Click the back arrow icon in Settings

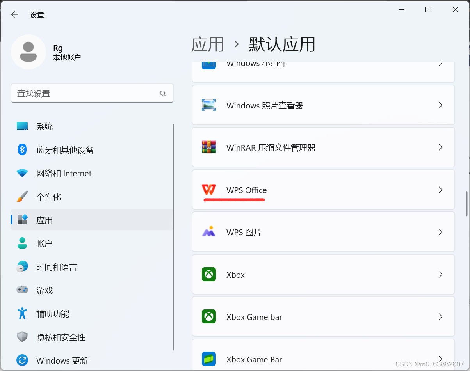click(15, 14)
